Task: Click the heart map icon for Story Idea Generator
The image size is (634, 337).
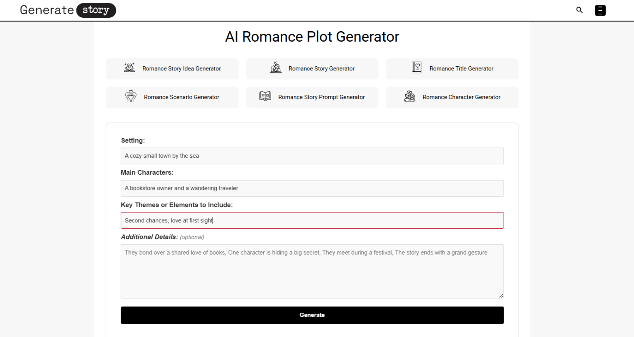Action: click(x=129, y=68)
